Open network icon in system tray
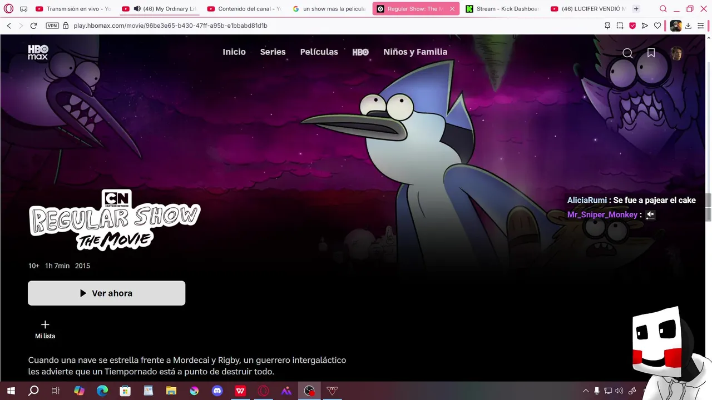Image resolution: width=712 pixels, height=400 pixels. point(608,391)
